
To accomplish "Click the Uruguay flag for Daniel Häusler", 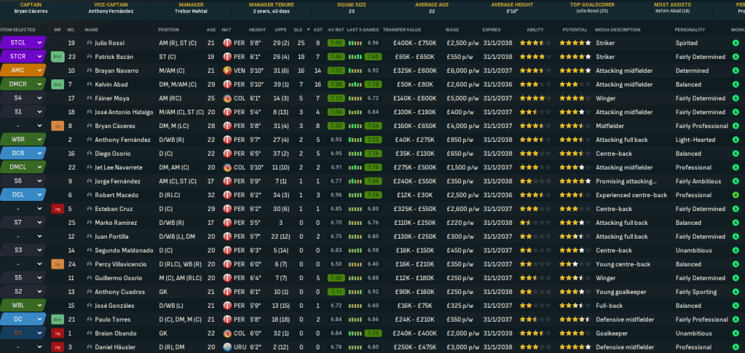I will tap(227, 347).
